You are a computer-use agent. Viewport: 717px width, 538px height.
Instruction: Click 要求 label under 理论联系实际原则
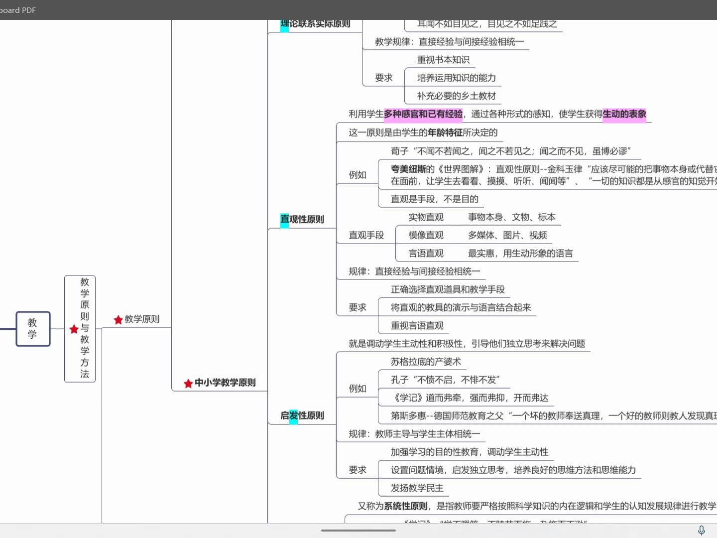[x=384, y=78]
